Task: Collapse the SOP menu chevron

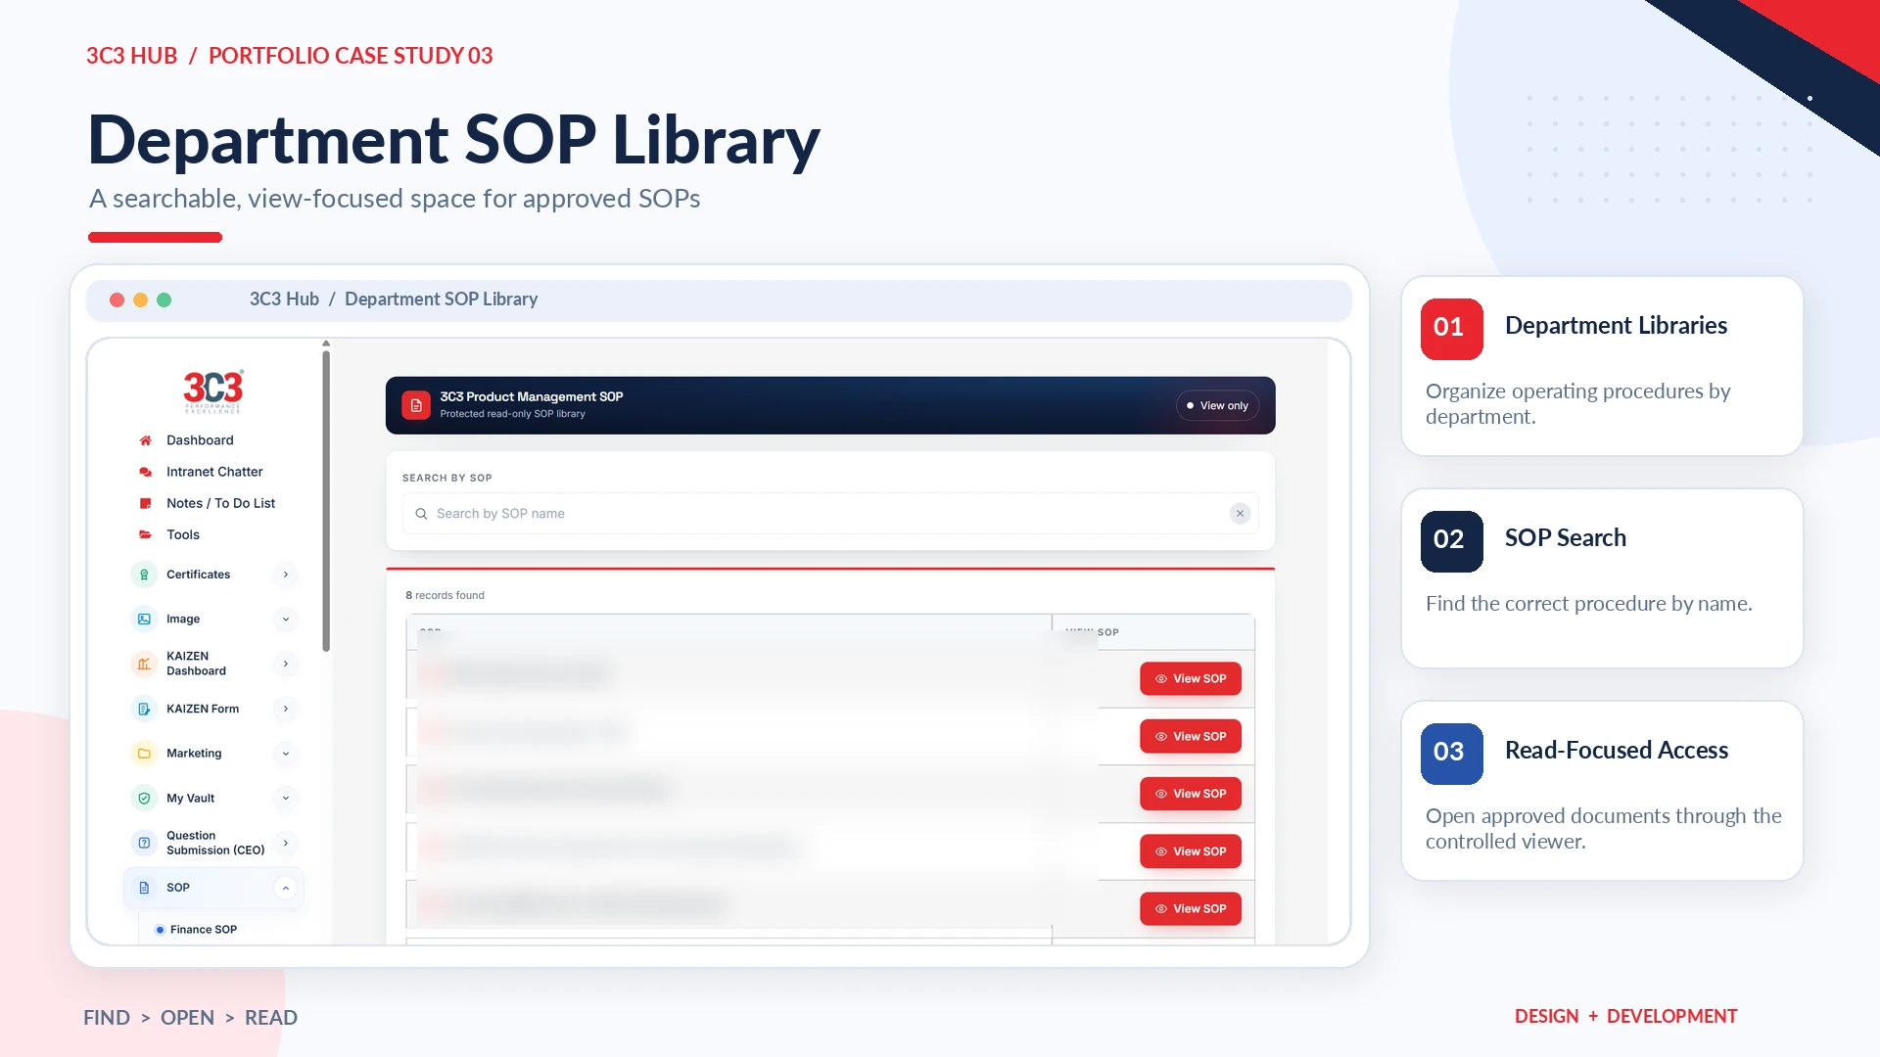Action: click(x=285, y=888)
